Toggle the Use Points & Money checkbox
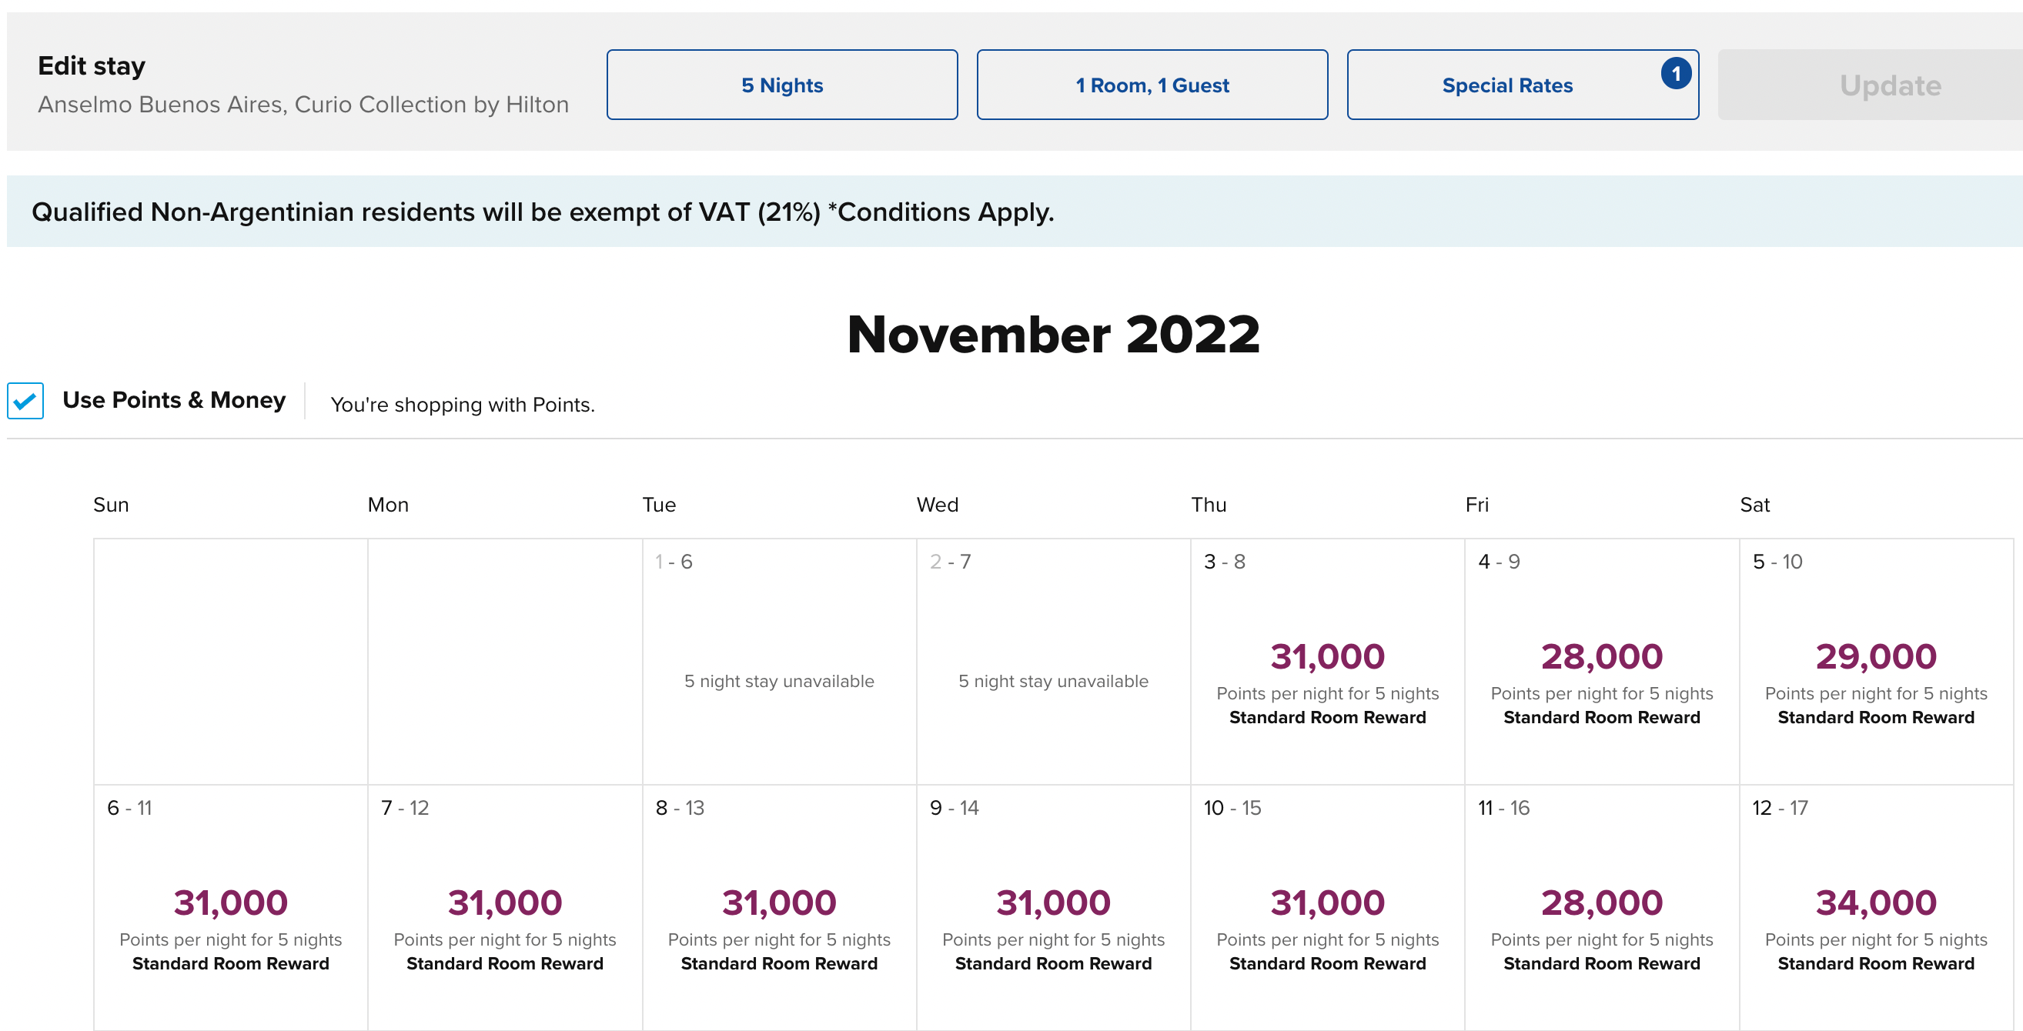The height and width of the screenshot is (1031, 2023). tap(25, 400)
